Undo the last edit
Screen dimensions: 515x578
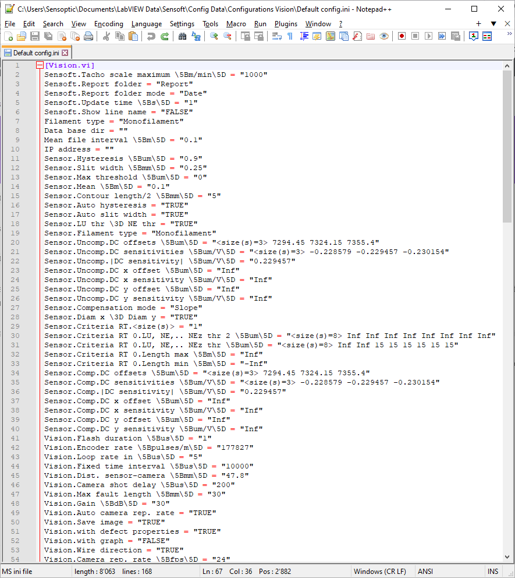(151, 36)
